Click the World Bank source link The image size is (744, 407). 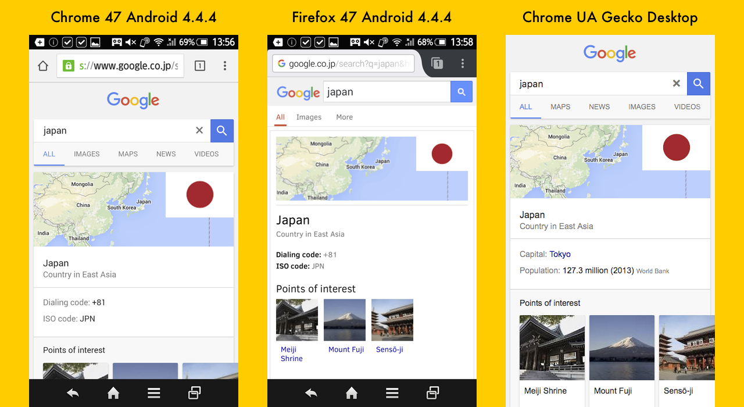coord(653,271)
